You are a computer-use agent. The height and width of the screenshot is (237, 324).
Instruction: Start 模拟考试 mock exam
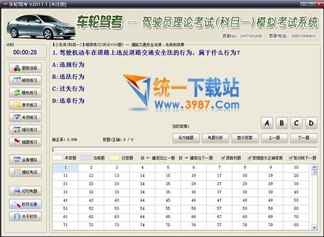point(25,172)
